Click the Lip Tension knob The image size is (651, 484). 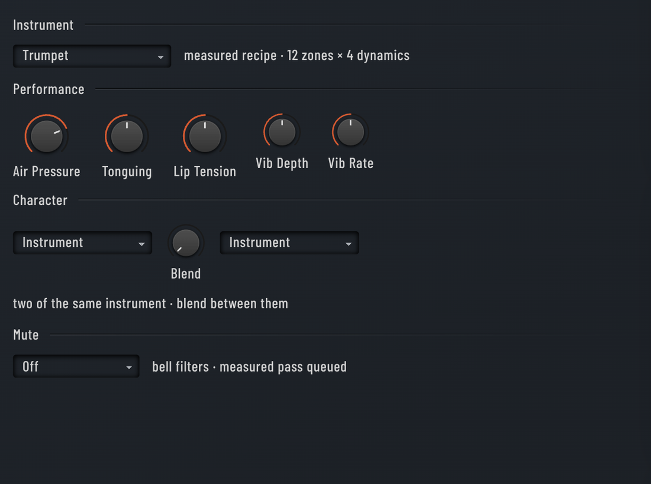tap(205, 136)
